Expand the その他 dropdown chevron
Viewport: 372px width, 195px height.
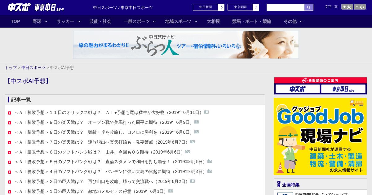(x=301, y=22)
